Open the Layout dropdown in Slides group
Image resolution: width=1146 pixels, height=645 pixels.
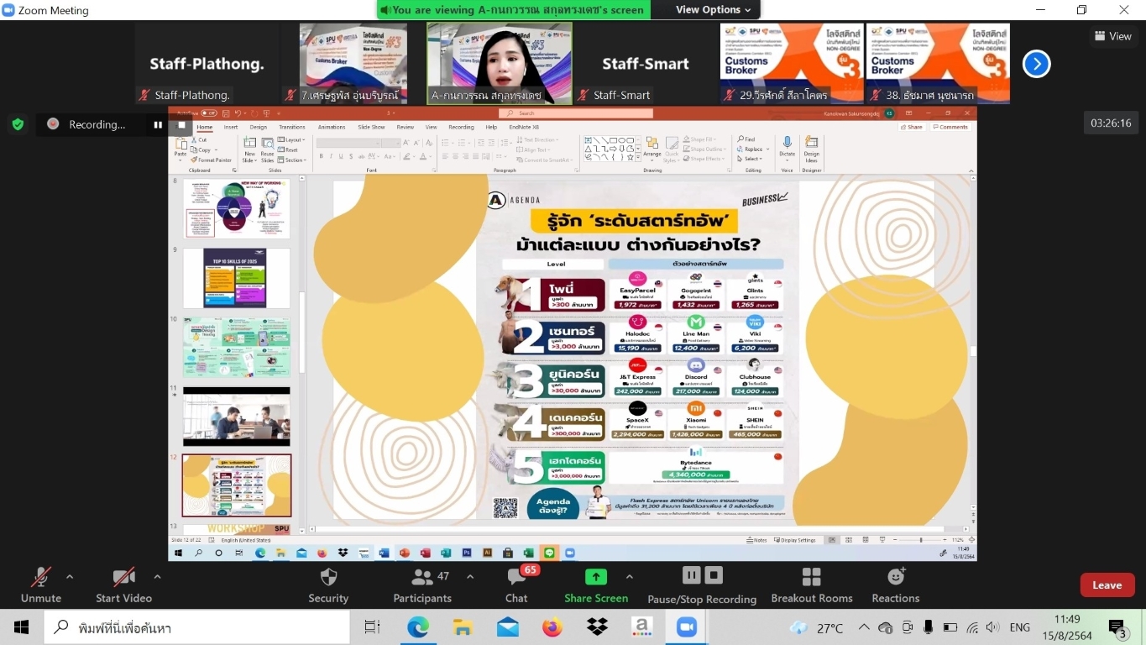point(291,139)
